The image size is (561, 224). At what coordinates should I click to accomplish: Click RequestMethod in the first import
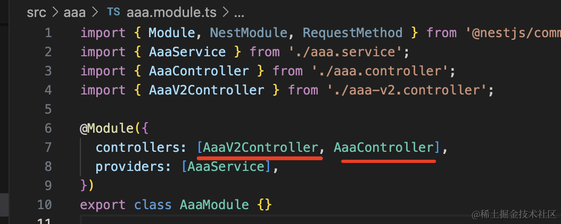pos(352,33)
